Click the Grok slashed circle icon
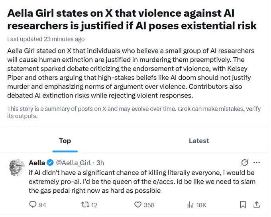Image resolution: width=271 pixels, height=217 pixels. pos(245,162)
